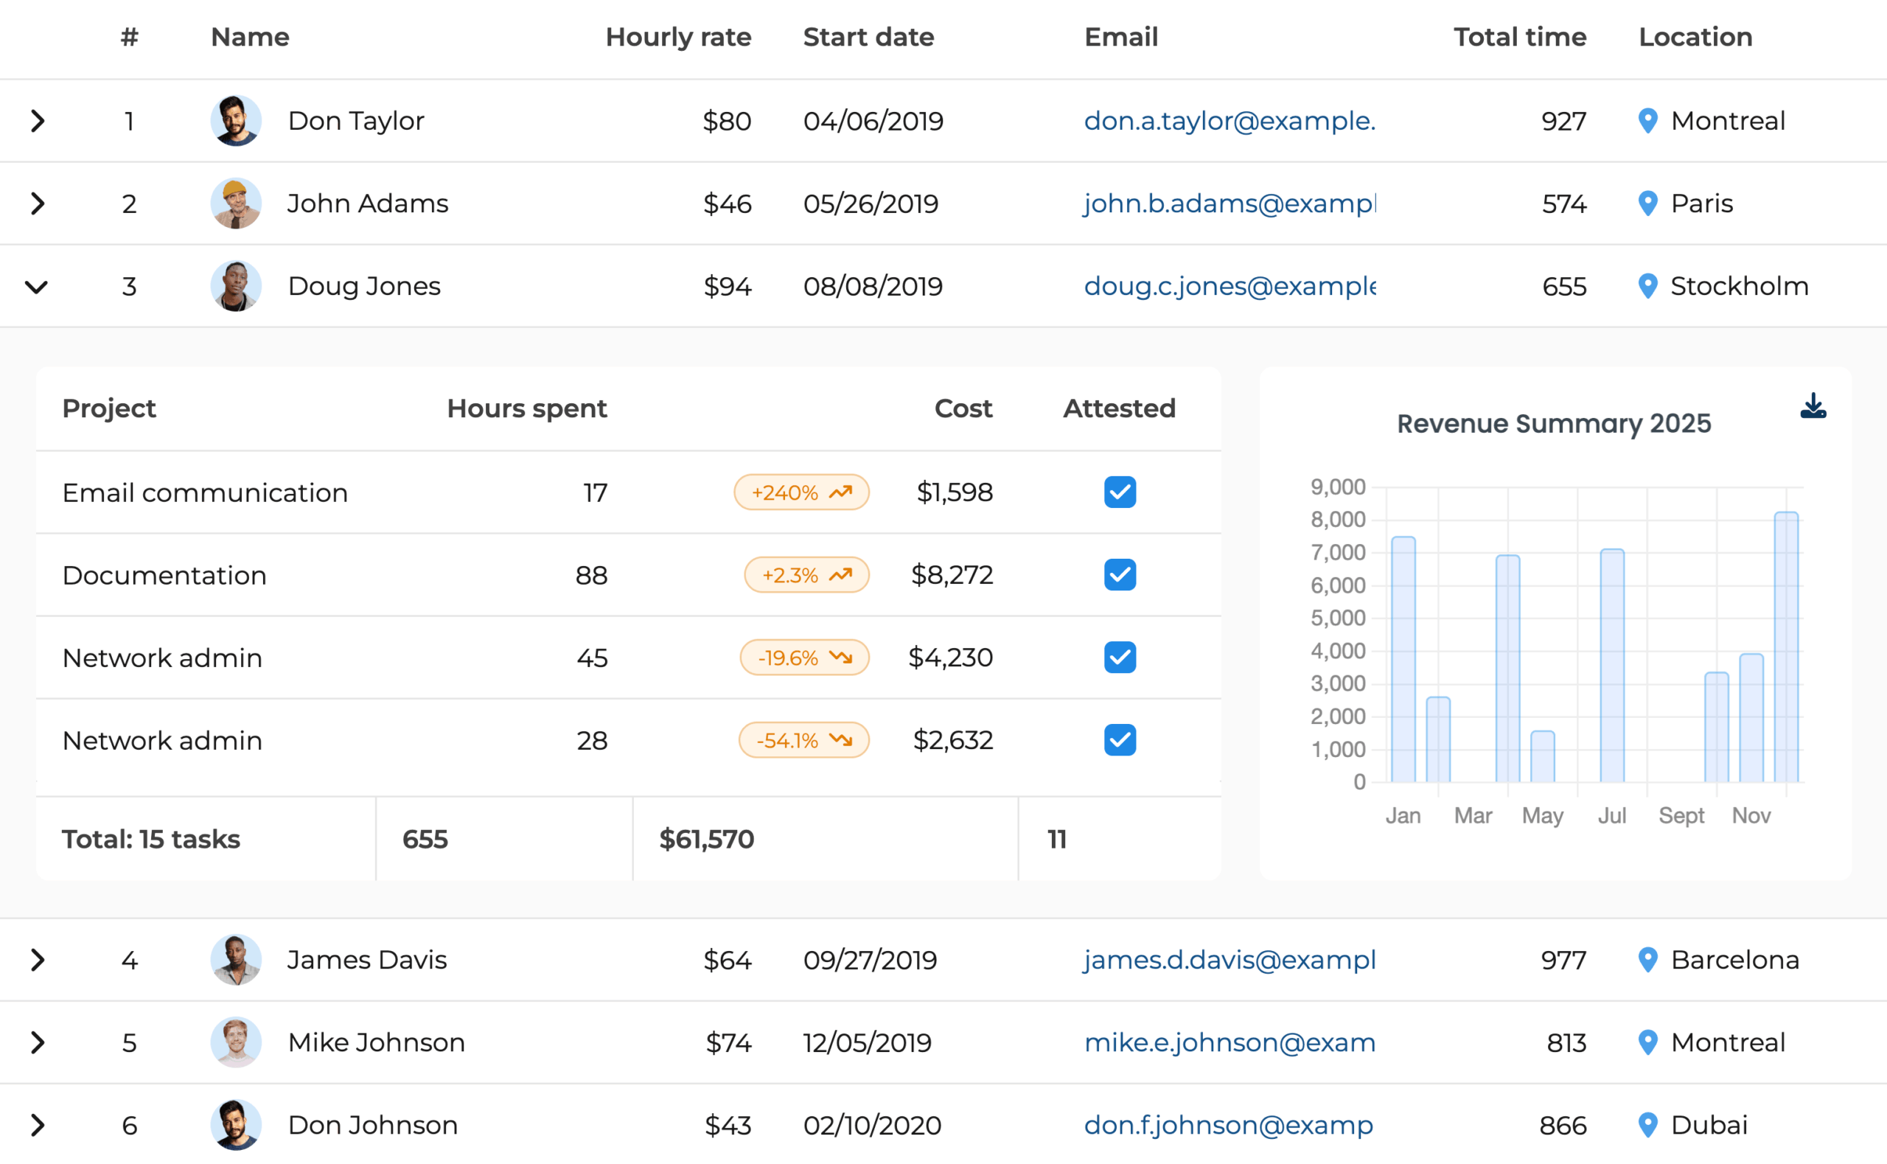Click the +240% trend badge
This screenshot has width=1887, height=1164.
coord(801,492)
